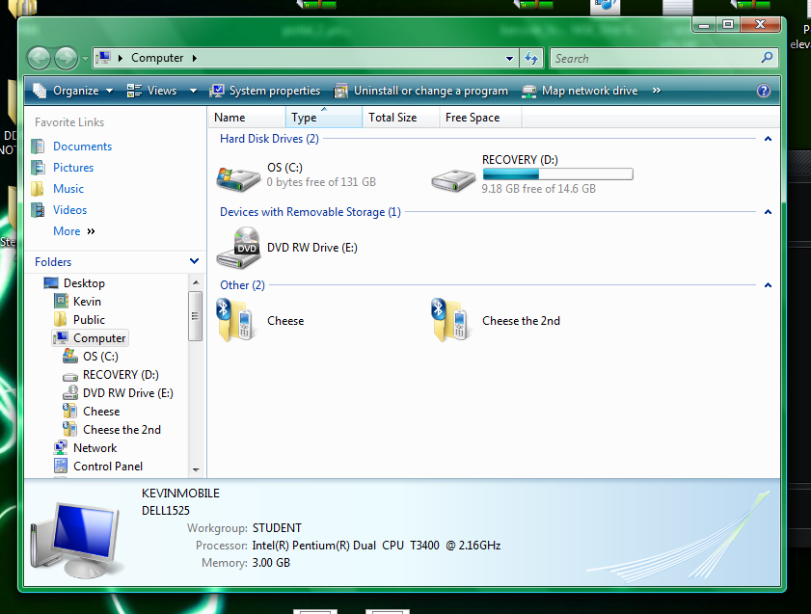Select Cheese the 2nd in folder tree
This screenshot has width=811, height=614.
pyautogui.click(x=122, y=430)
